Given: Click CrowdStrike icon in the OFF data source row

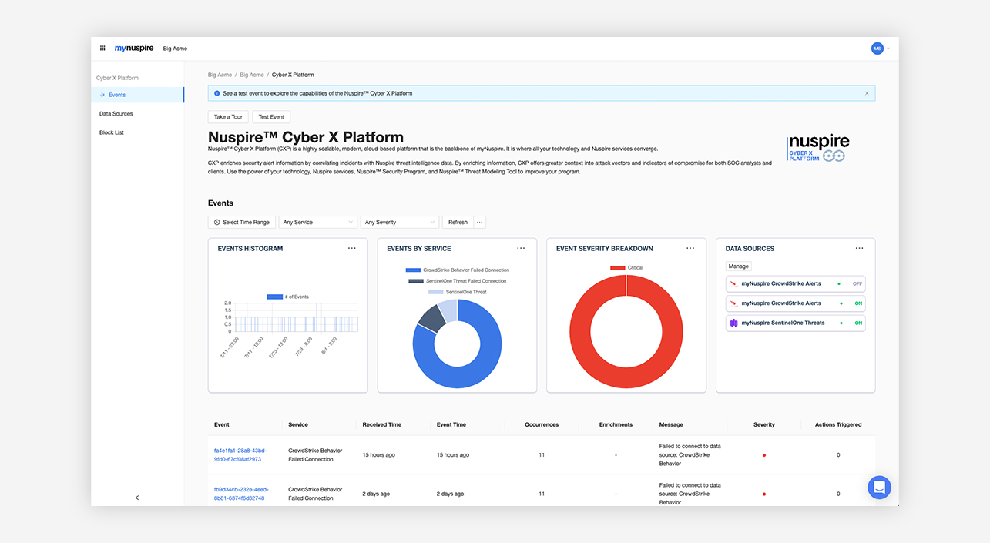Looking at the screenshot, I should (x=733, y=284).
